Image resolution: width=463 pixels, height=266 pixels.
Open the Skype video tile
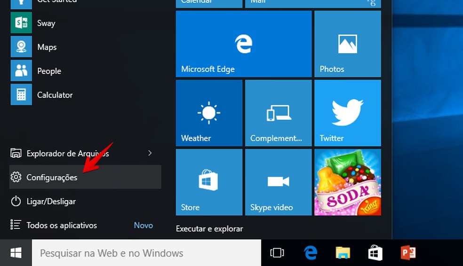(x=278, y=182)
